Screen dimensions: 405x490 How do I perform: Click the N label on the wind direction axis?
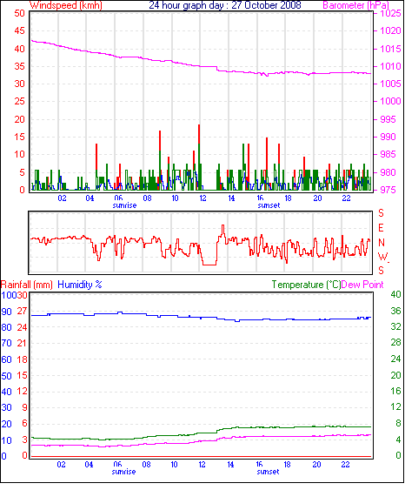click(x=382, y=243)
